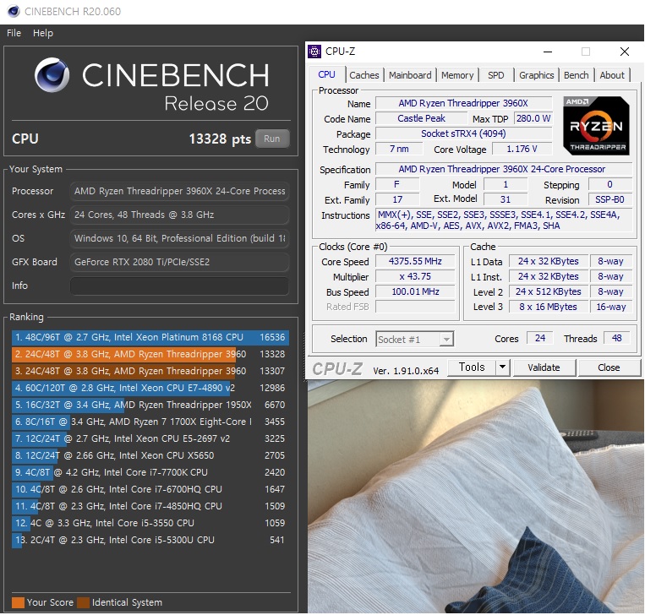Click the Cores x GHz field
Viewport: 645px width, 615px height.
click(179, 215)
